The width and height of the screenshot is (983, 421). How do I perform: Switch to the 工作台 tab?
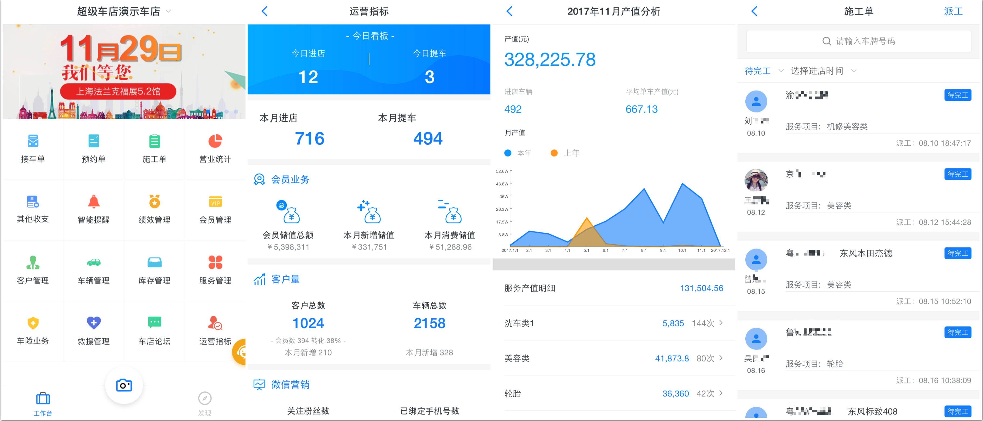[x=43, y=404]
